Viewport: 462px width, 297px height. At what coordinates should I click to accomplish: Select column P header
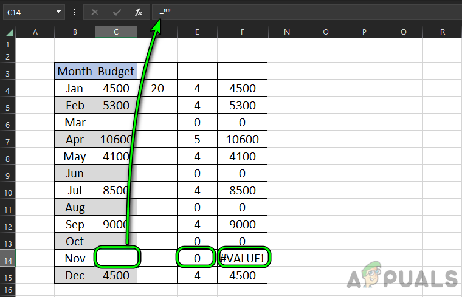[x=365, y=32]
